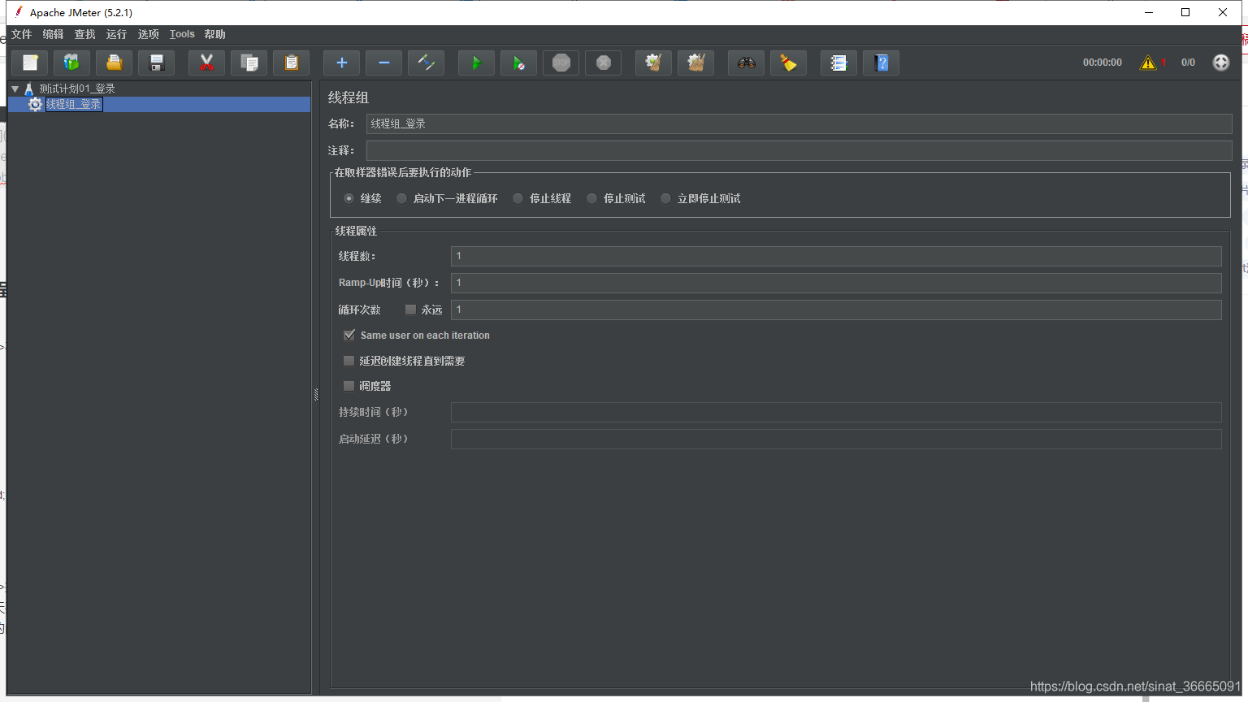The image size is (1248, 702).
Task: Open the 运行 menu
Action: (x=116, y=34)
